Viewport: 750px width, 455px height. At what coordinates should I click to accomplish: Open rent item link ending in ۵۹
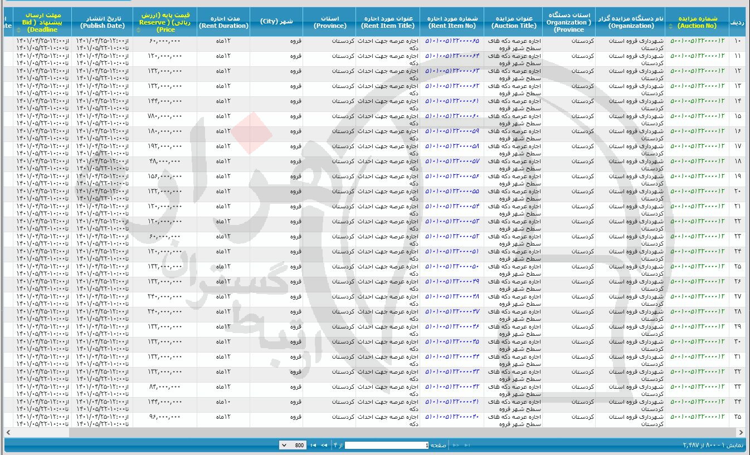tap(452, 131)
